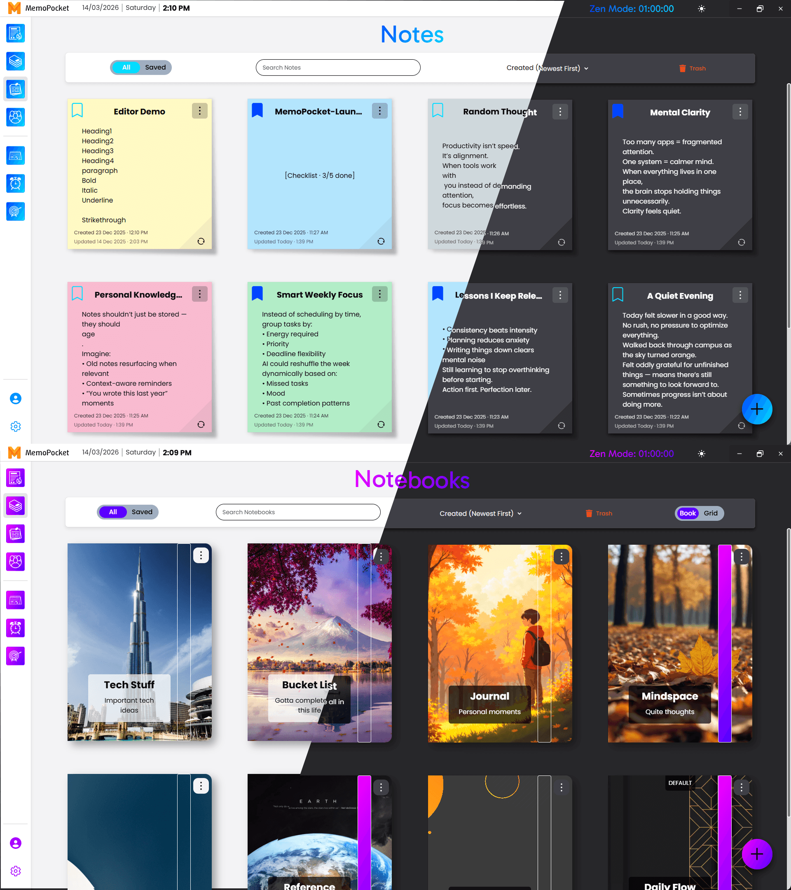Image resolution: width=791 pixels, height=890 pixels.
Task: Toggle bookmark on MemoPocket-Laun... note
Action: (x=257, y=110)
